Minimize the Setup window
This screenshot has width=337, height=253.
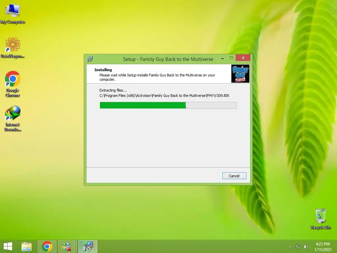[222, 58]
